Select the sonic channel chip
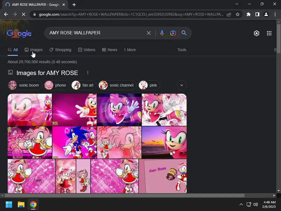The width and height of the screenshot is (281, 211). (117, 85)
